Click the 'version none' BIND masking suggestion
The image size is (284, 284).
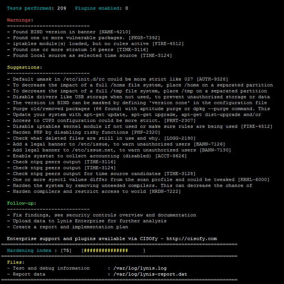pos(137,103)
